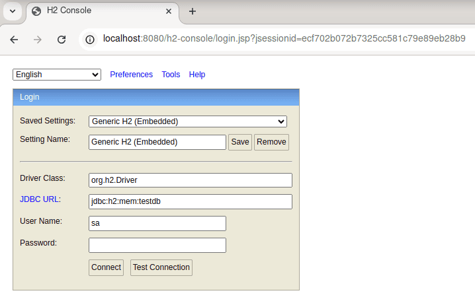This screenshot has height=305, width=475.
Task: Click the Save settings button
Action: pyautogui.click(x=240, y=142)
